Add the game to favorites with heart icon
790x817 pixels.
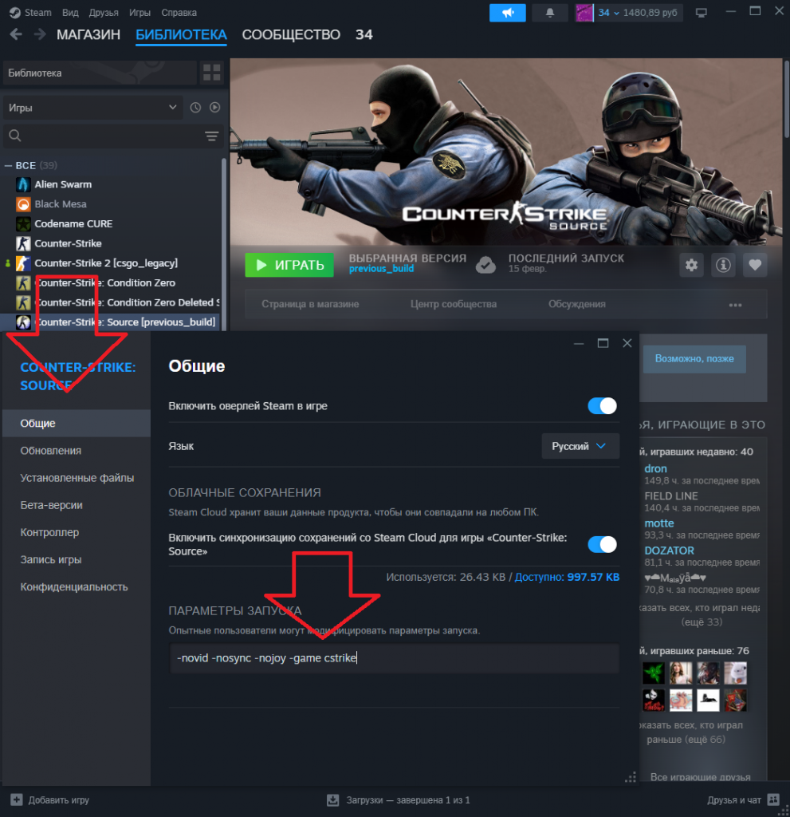(x=755, y=265)
